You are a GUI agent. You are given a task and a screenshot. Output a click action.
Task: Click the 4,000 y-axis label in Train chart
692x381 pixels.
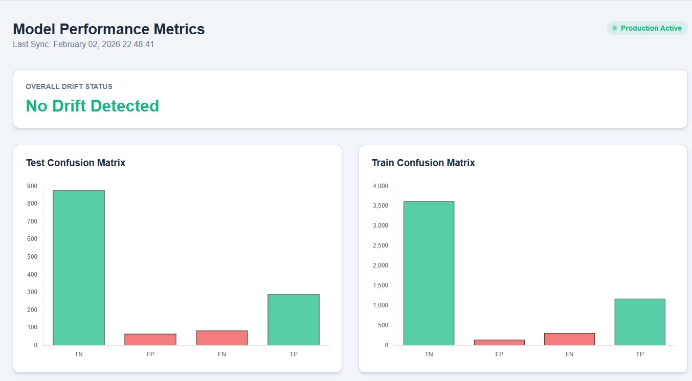[380, 186]
